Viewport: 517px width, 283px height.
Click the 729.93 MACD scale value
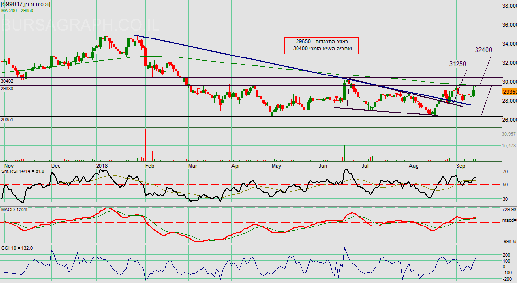(509, 209)
